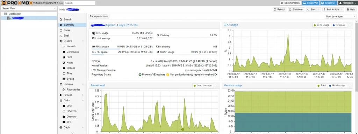Screen dimensions: 358x134
Task: Click the highlighted data point on Server load chart
Action: pyautogui.click(x=182, y=129)
